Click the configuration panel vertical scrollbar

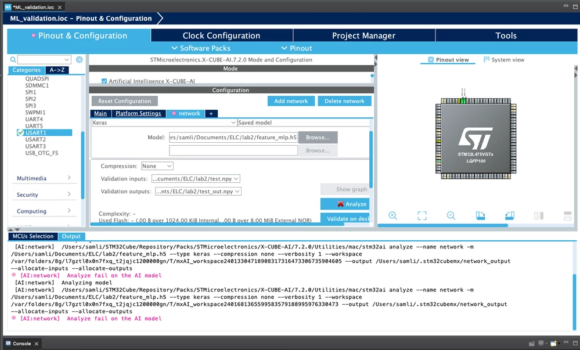(x=371, y=159)
